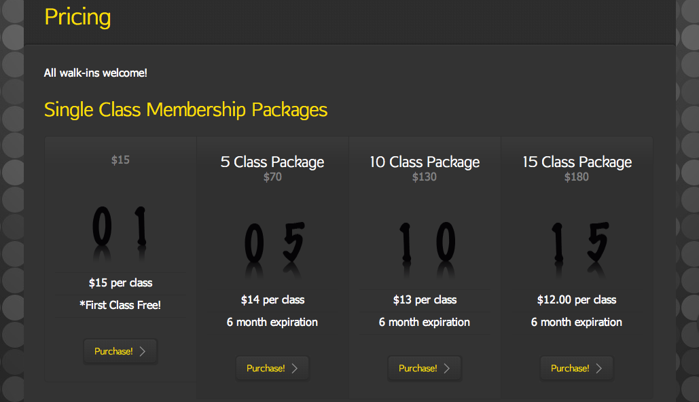Click arrow icon on single class Purchase
Image resolution: width=699 pixels, height=402 pixels.
[143, 352]
